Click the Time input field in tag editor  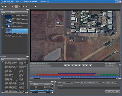point(111,83)
